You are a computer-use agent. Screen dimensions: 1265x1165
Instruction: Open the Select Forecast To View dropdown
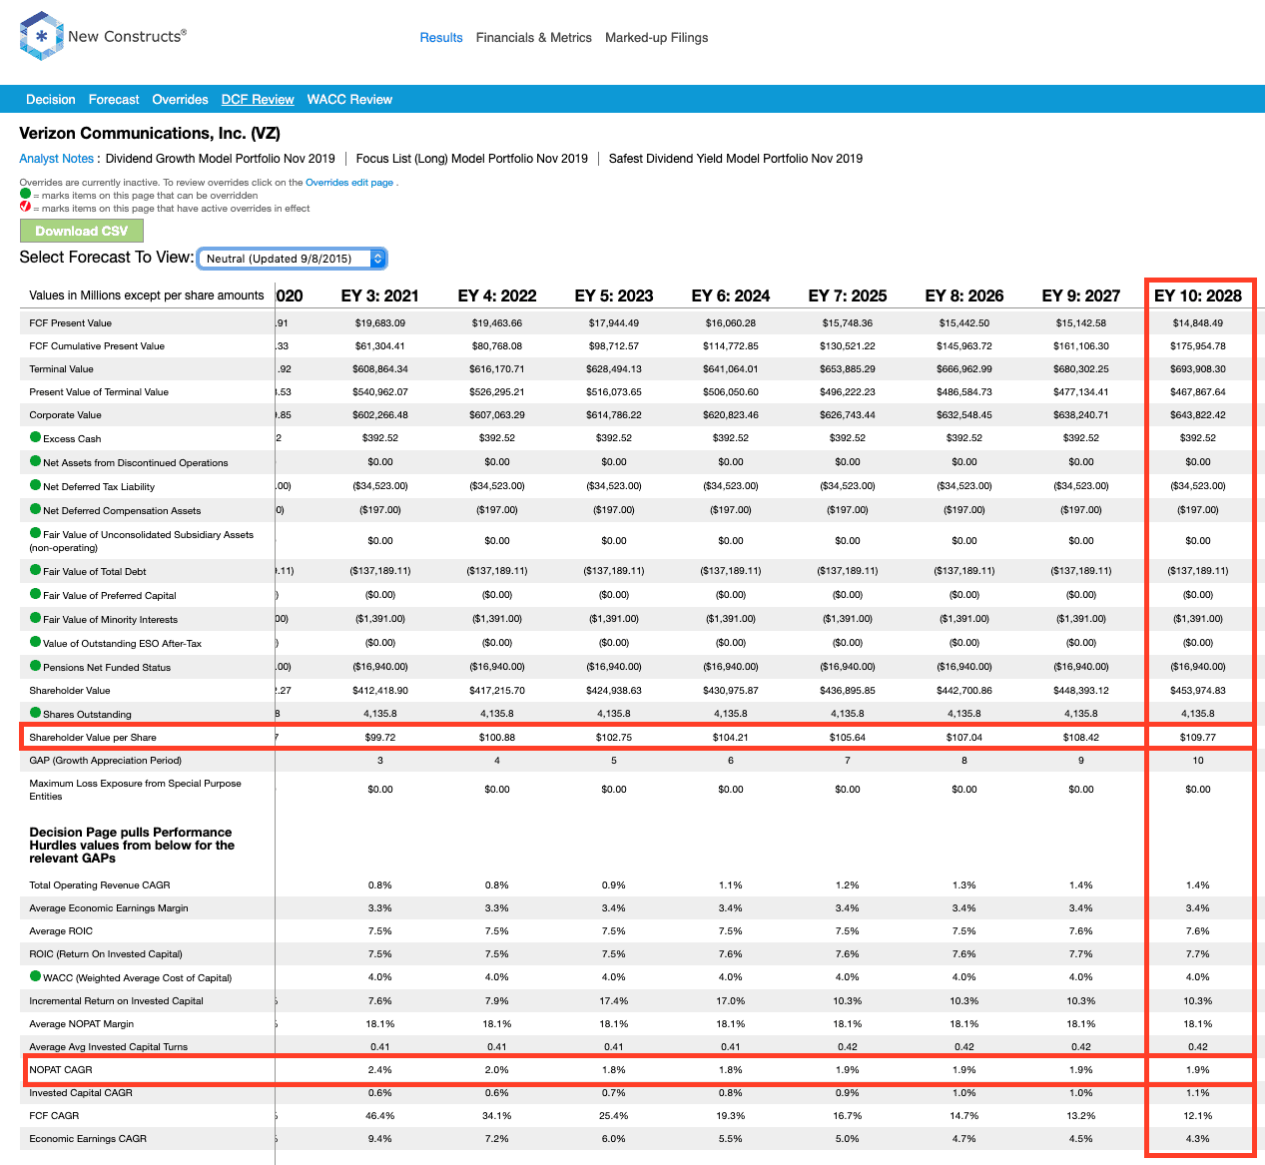pyautogui.click(x=292, y=259)
